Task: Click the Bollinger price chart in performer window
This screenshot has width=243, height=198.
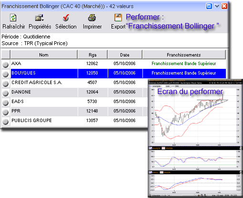Action: (195, 115)
